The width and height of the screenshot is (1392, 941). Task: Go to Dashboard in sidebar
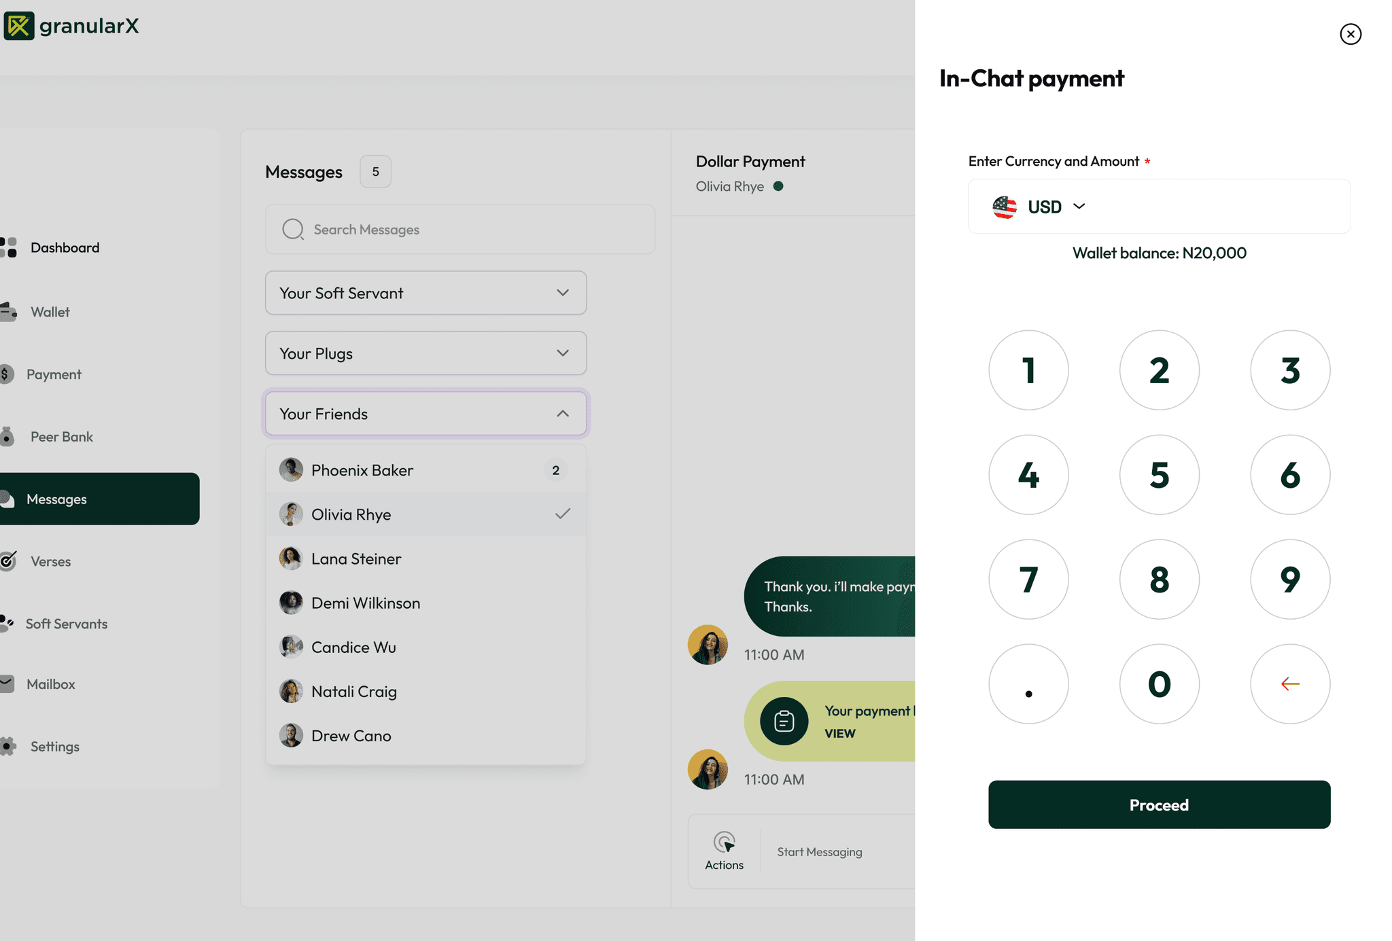point(65,247)
